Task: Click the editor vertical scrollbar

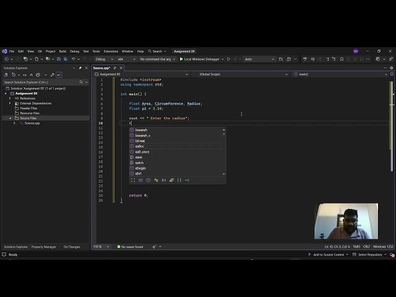Action: [x=390, y=124]
